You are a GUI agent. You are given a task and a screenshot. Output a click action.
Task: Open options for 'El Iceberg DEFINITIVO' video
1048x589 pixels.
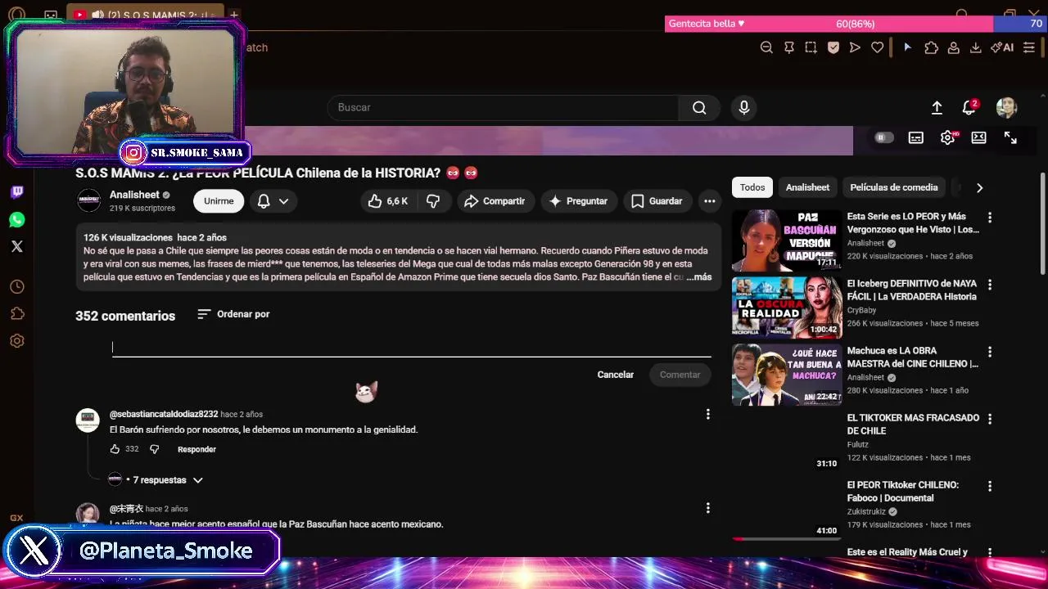[990, 285]
